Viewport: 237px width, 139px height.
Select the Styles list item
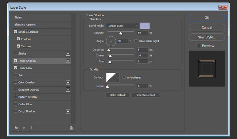pyautogui.click(x=42, y=17)
